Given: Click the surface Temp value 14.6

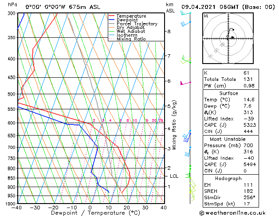Looking at the screenshot, I should pos(249,100).
